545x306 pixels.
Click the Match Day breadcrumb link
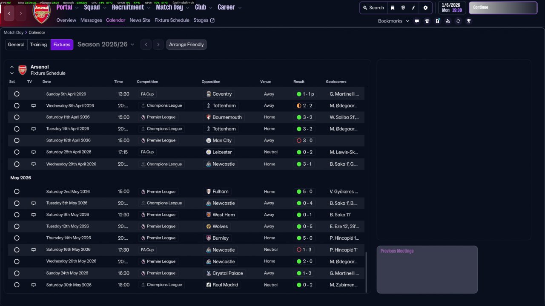click(x=14, y=32)
